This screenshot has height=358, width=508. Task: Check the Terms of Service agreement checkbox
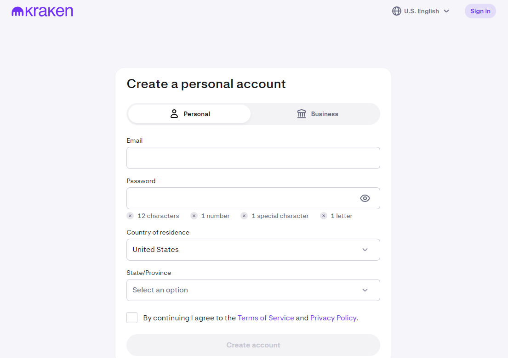pyautogui.click(x=132, y=318)
